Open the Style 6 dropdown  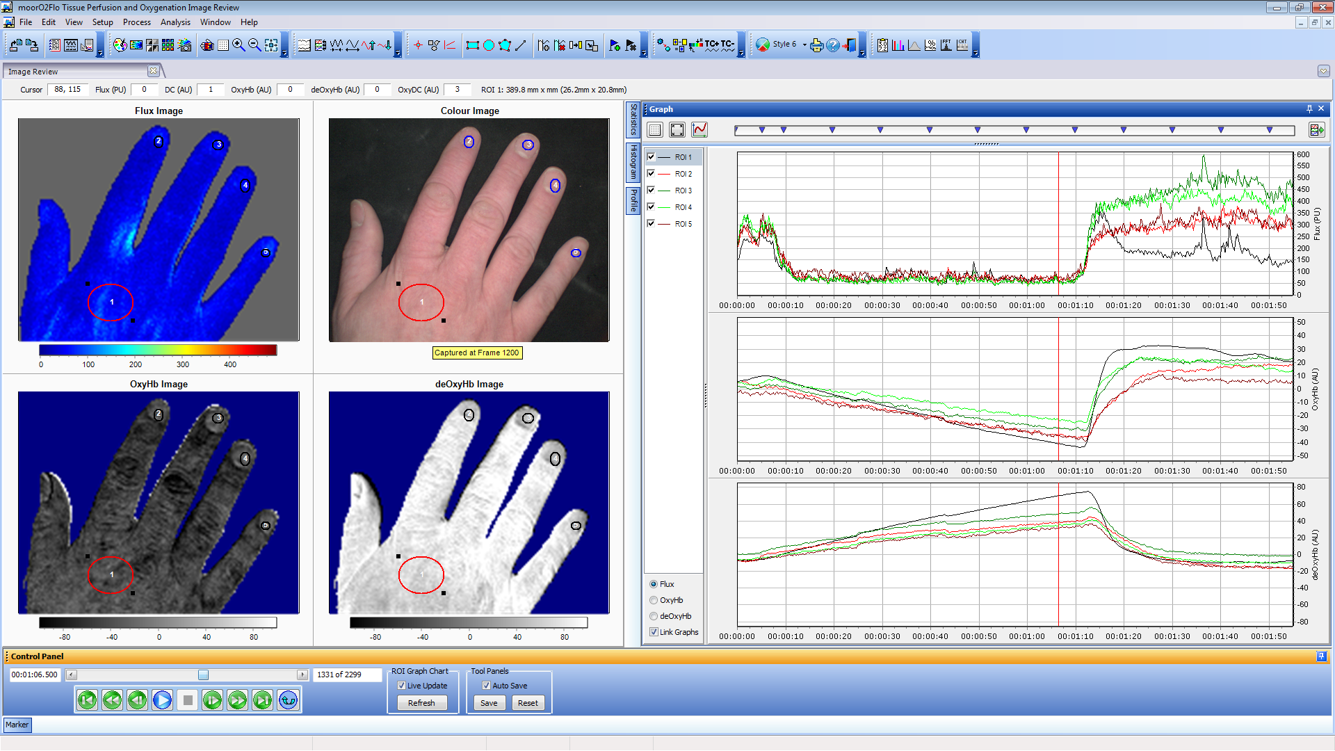804,45
